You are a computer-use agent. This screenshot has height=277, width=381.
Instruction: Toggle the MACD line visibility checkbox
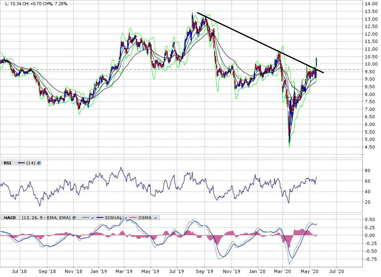click(x=92, y=218)
